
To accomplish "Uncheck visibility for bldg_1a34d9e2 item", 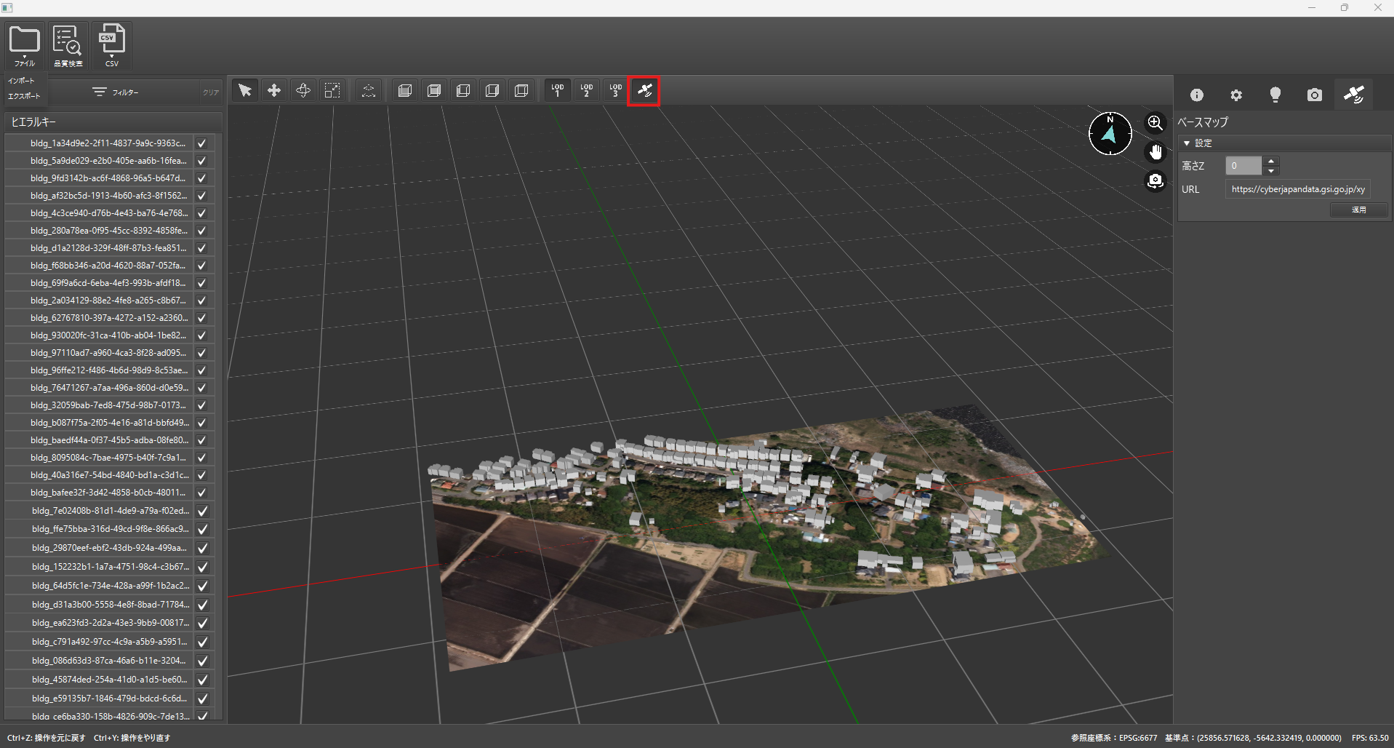I will coord(202,143).
